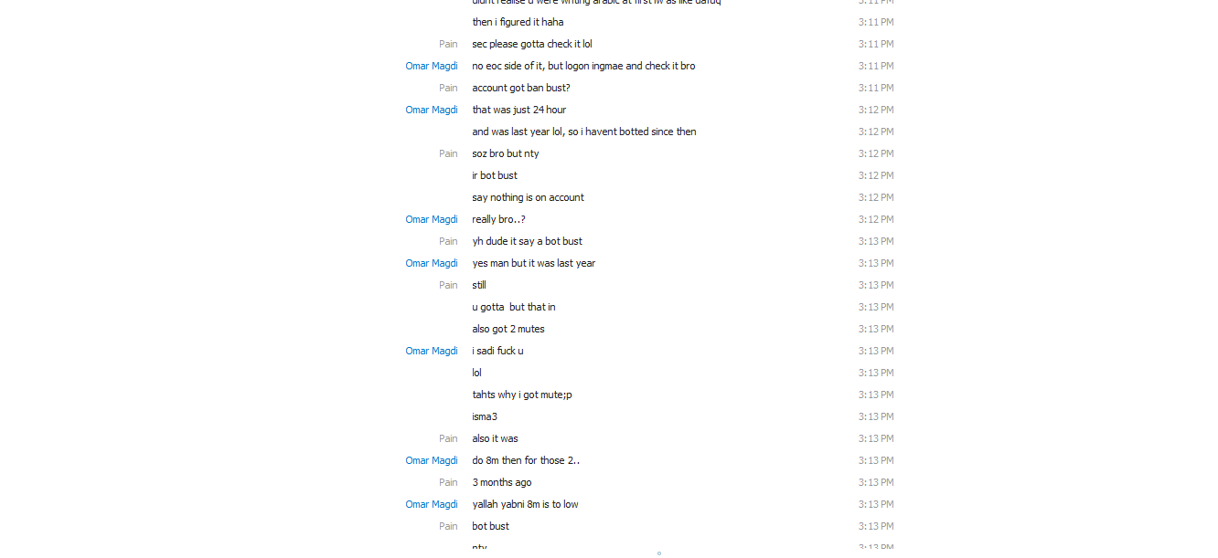Select the 'then i figured it haha' message
Viewport: 1218px width, 558px height.
point(518,22)
